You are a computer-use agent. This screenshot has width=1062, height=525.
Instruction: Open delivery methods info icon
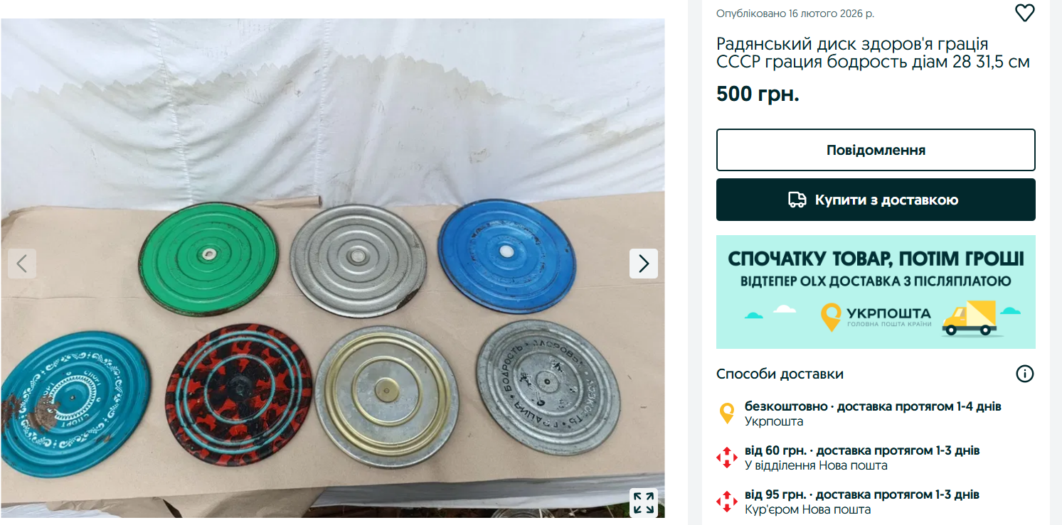1024,374
